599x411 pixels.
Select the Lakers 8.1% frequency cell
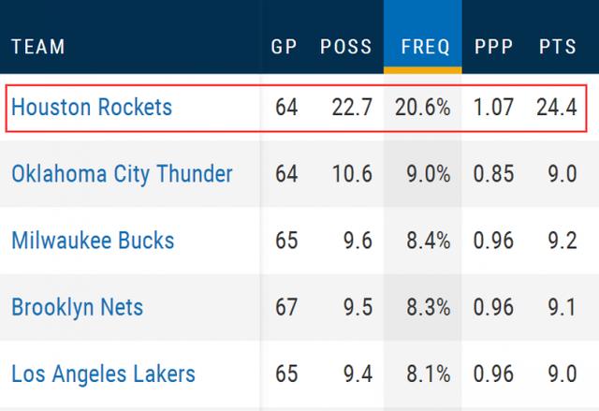(429, 374)
